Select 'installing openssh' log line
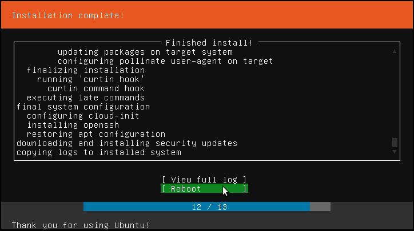 73,125
